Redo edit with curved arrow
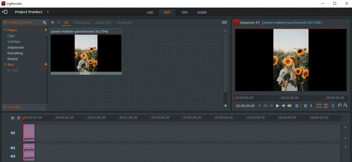 [x=345, y=105]
